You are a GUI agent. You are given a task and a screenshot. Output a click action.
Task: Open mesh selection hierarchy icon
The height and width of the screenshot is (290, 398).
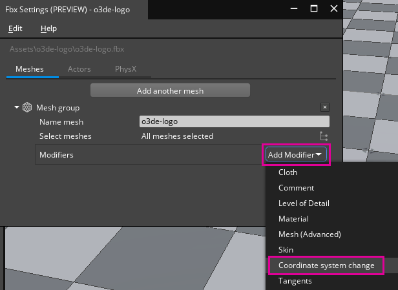click(x=324, y=136)
